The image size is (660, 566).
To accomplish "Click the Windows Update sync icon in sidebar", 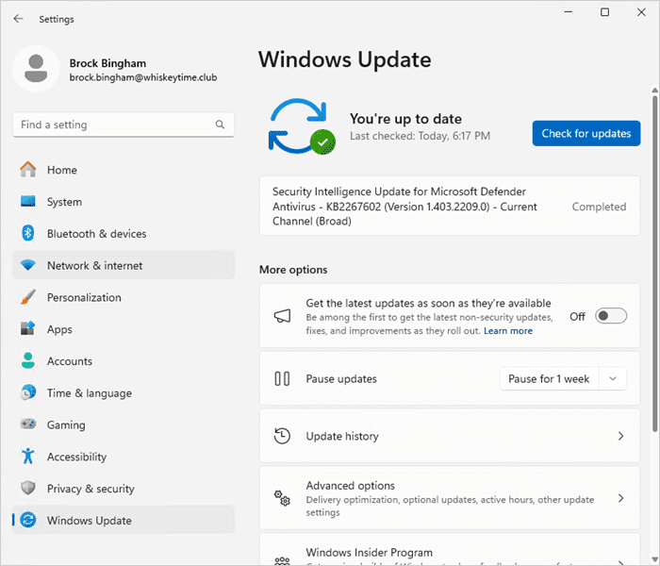I will click(x=27, y=520).
